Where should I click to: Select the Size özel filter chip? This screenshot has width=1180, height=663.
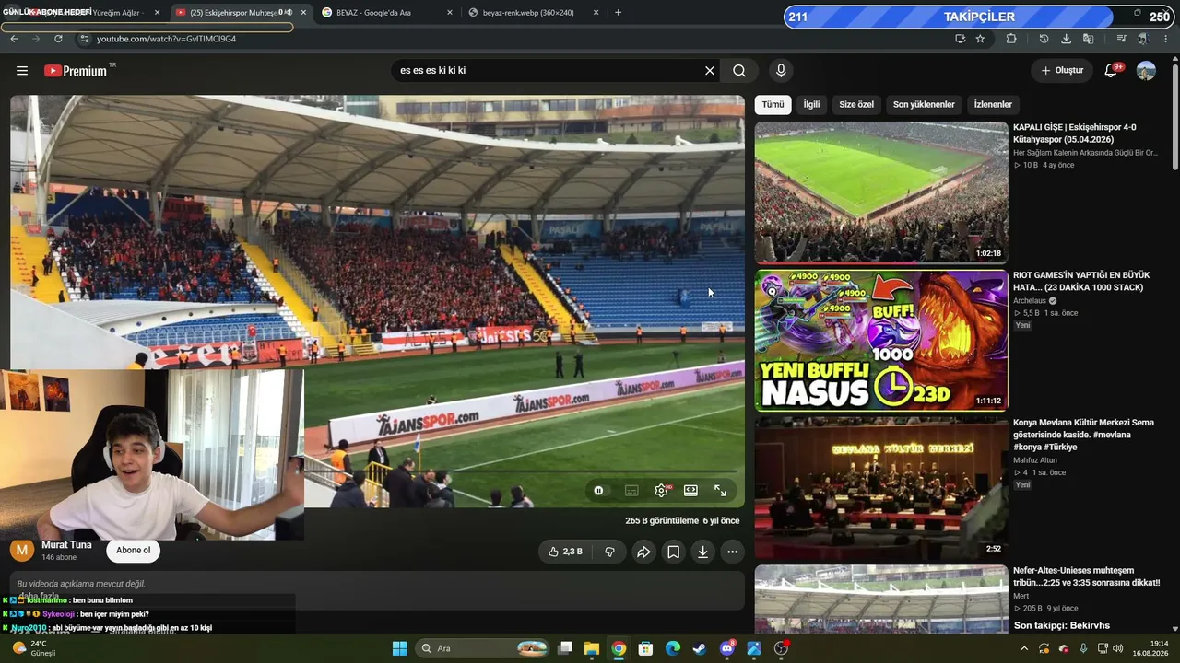tap(856, 104)
